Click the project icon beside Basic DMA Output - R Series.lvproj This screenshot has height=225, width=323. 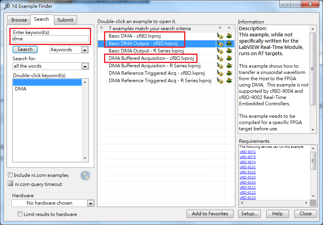(220, 51)
